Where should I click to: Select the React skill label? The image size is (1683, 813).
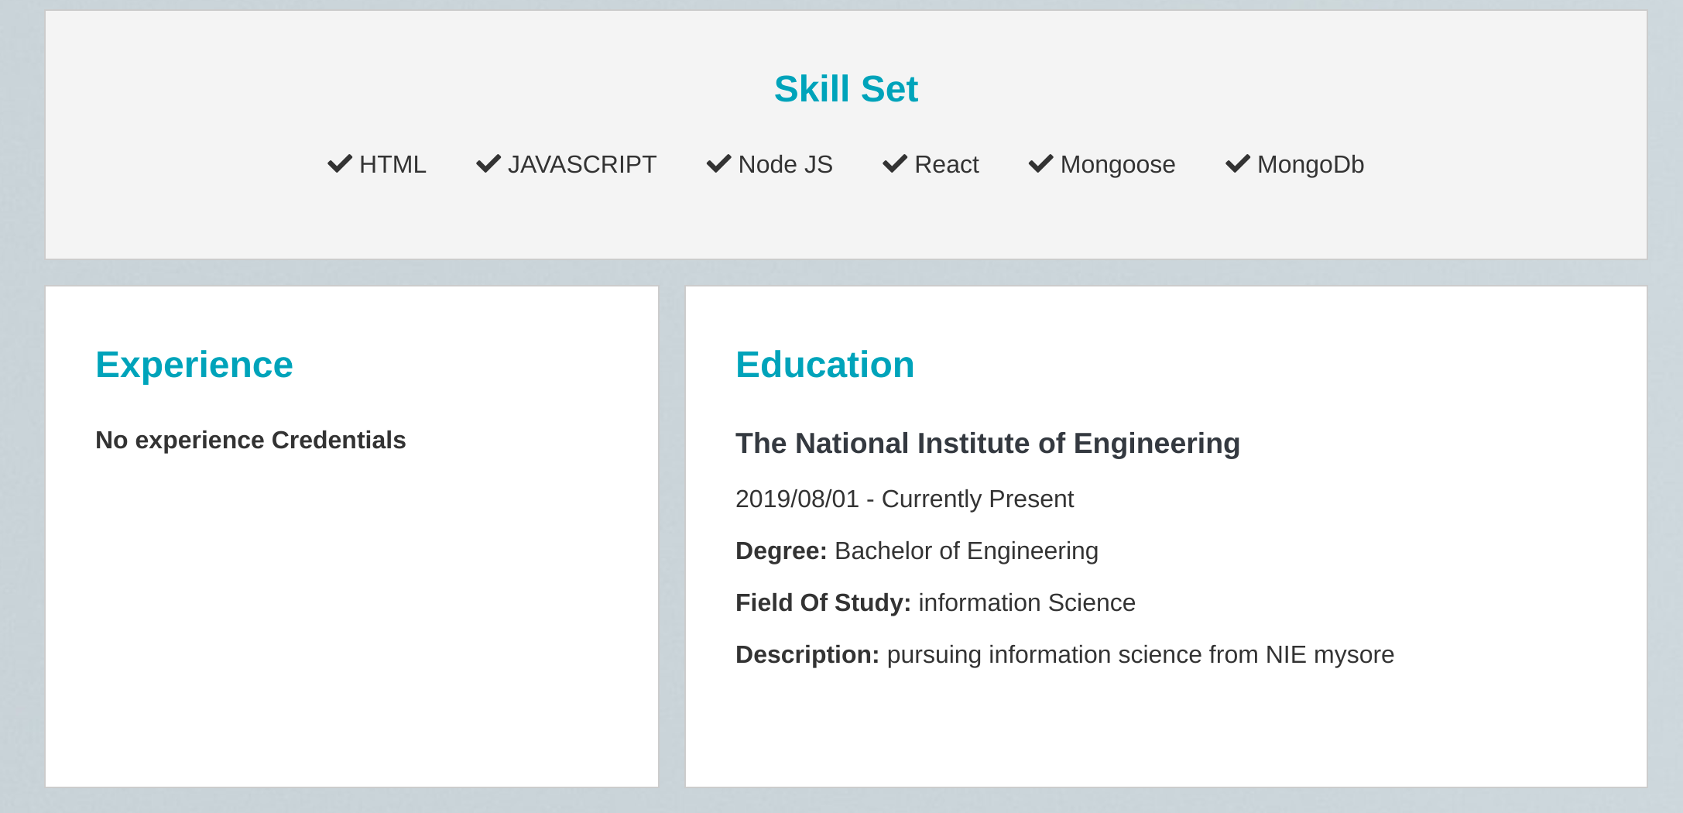(947, 164)
